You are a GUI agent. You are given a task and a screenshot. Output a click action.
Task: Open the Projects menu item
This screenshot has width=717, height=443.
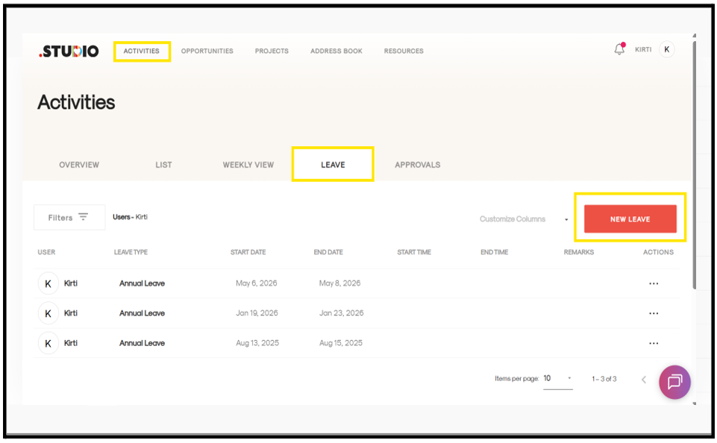click(272, 51)
